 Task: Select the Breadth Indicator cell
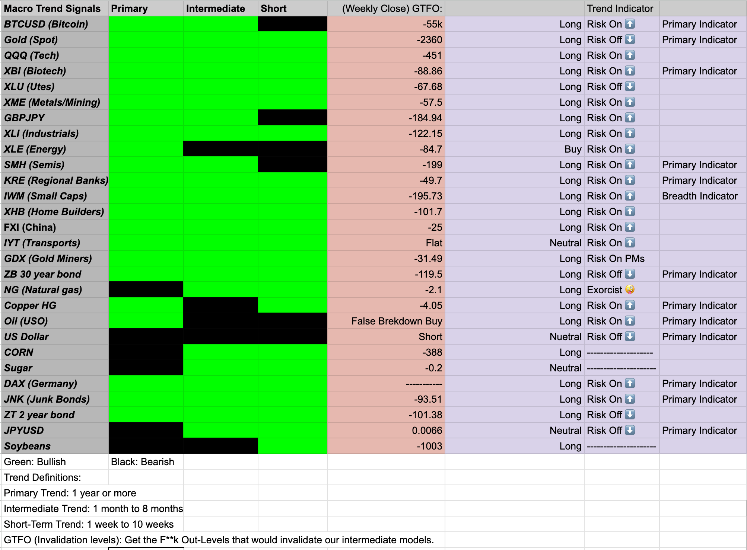(x=700, y=196)
